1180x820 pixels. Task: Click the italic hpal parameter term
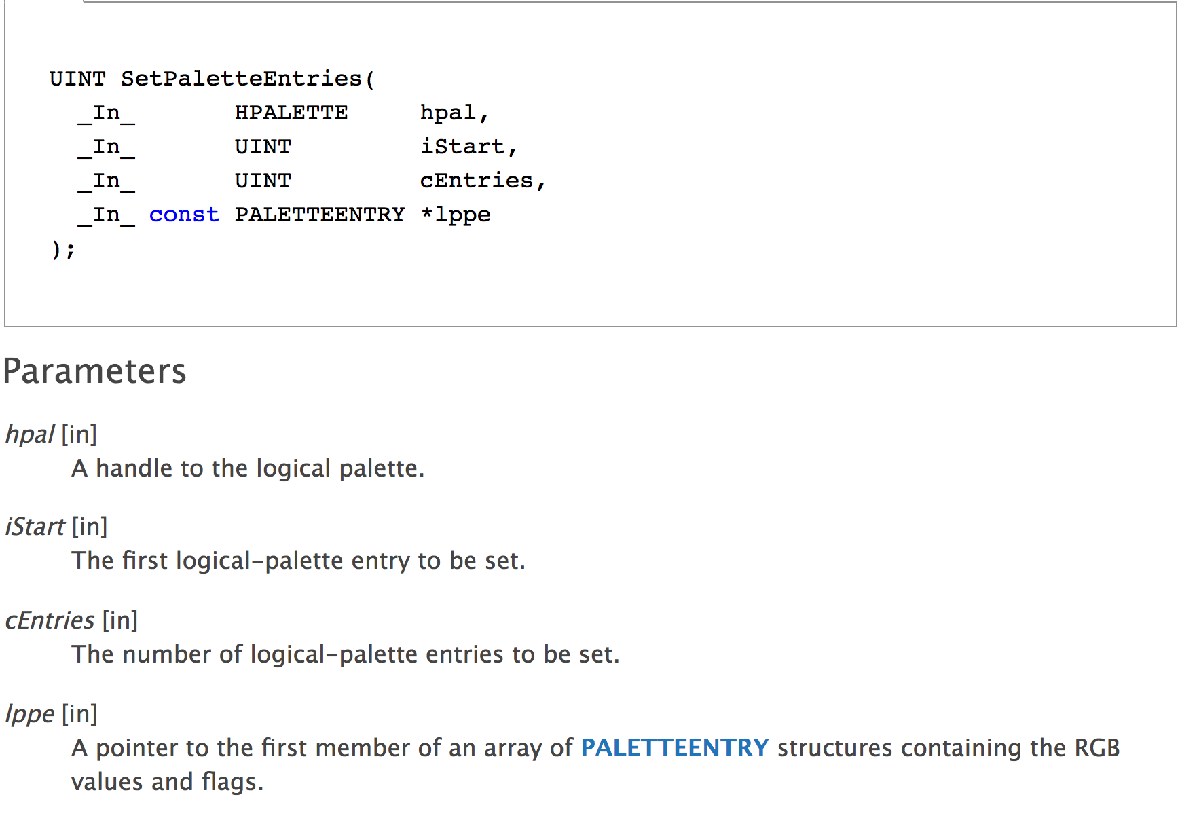[29, 434]
